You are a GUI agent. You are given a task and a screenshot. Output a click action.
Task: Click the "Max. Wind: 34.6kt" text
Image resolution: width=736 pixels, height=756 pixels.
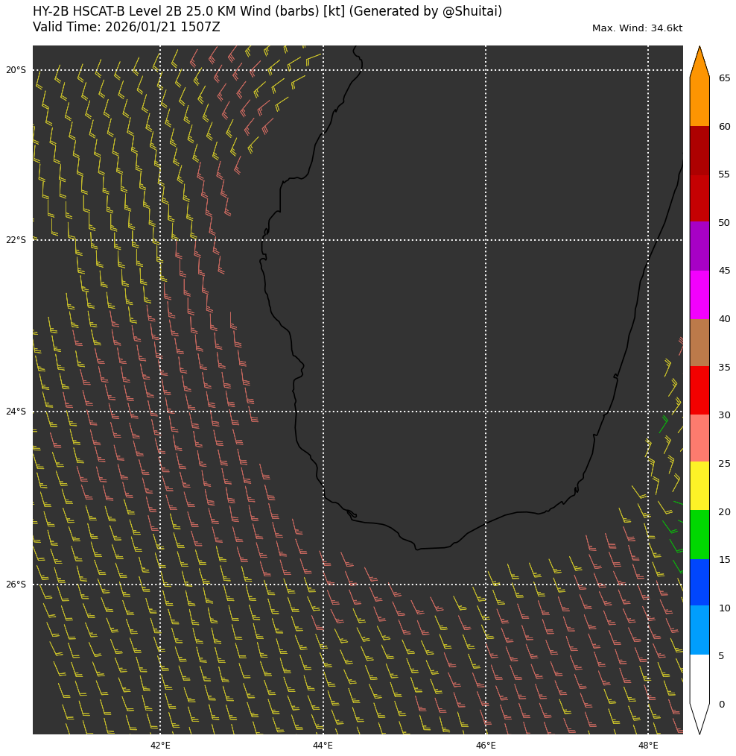tap(637, 28)
